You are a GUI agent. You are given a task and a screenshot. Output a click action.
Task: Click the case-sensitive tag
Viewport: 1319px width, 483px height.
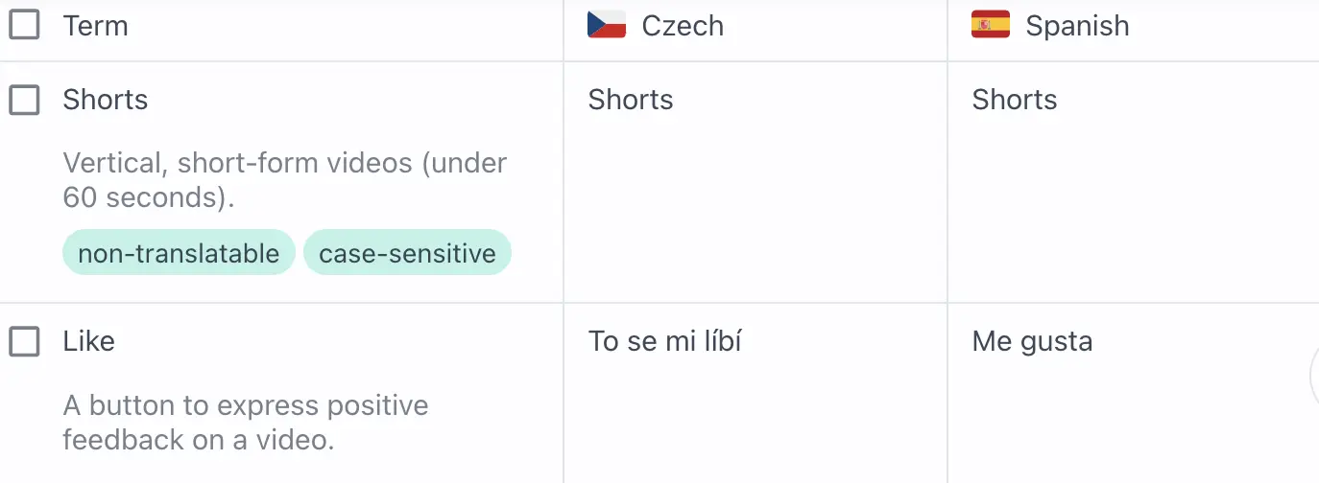[407, 253]
